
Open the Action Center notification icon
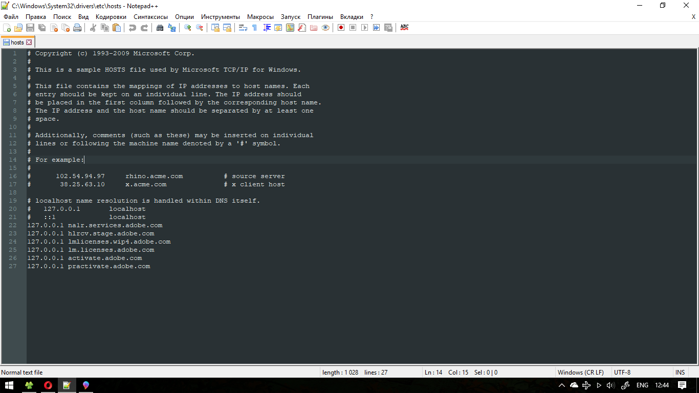(x=682, y=385)
